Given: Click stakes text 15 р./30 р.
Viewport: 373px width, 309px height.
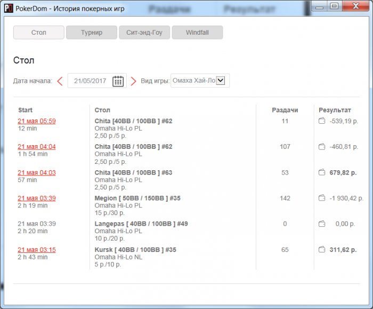Looking at the screenshot, I should pyautogui.click(x=110, y=213).
